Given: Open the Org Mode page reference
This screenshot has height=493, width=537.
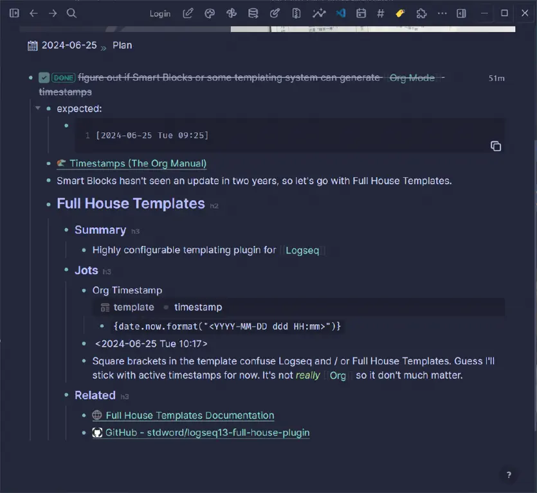Looking at the screenshot, I should pyautogui.click(x=412, y=78).
